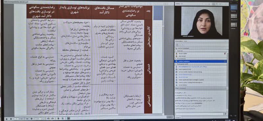Go to the next page with the down arrow
Viewport: 263px width, 121px height.
(x=11, y=119)
